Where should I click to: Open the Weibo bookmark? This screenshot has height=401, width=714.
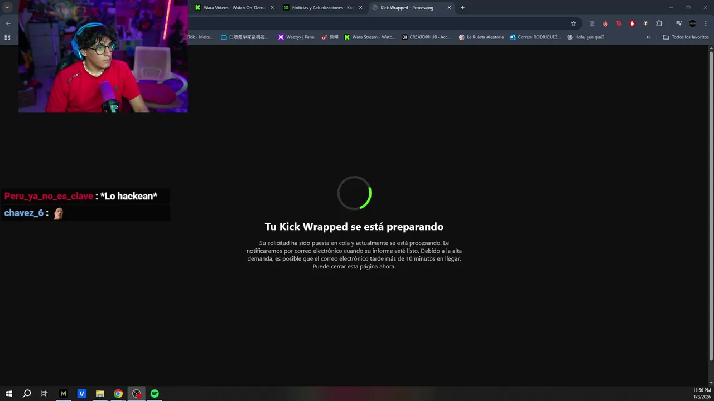coord(330,37)
